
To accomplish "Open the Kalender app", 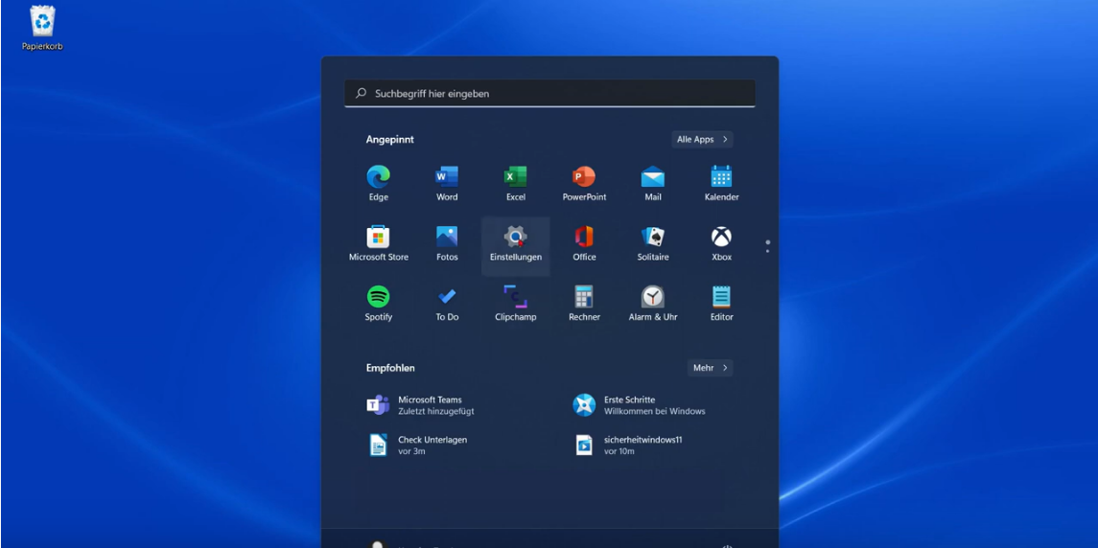I will point(721,183).
